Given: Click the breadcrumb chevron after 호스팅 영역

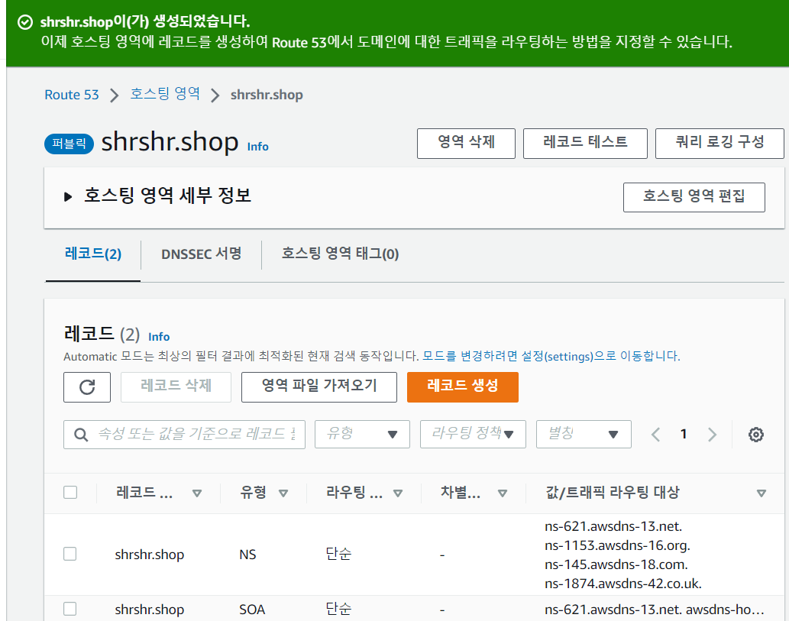Looking at the screenshot, I should pyautogui.click(x=215, y=95).
